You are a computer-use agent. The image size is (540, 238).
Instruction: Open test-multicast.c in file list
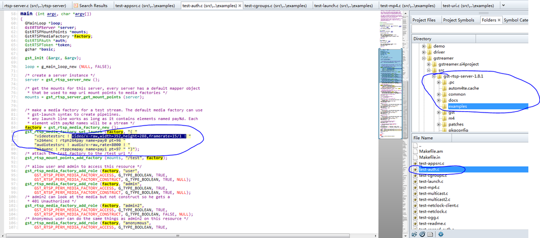(433, 194)
